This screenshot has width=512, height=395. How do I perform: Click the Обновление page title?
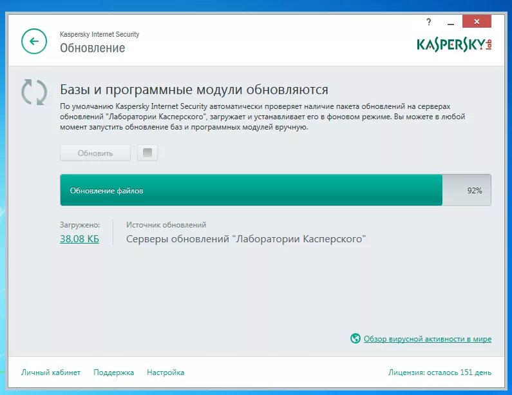[92, 48]
